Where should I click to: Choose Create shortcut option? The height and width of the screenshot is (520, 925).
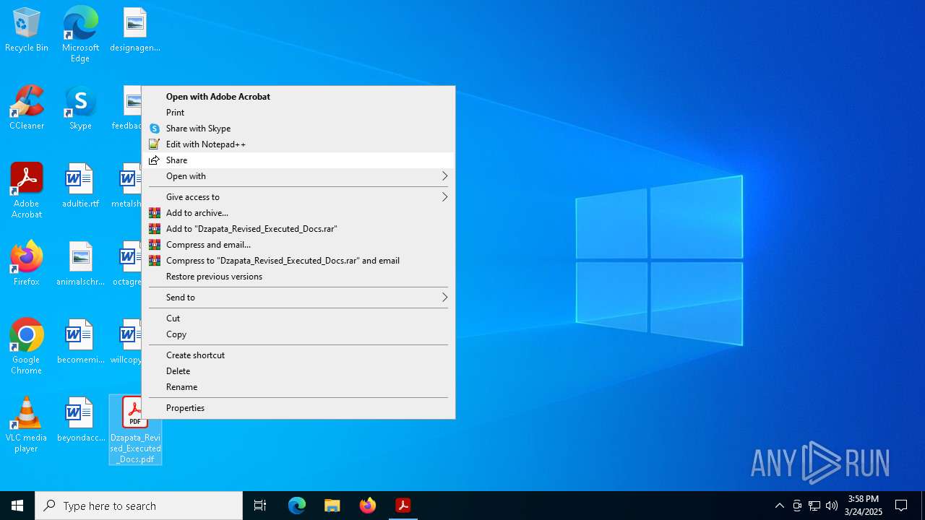298,355
